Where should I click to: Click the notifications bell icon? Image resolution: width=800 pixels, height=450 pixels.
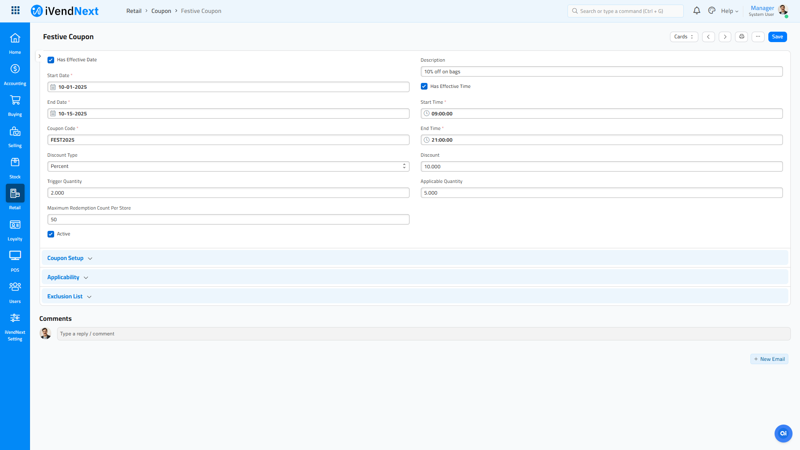[697, 11]
